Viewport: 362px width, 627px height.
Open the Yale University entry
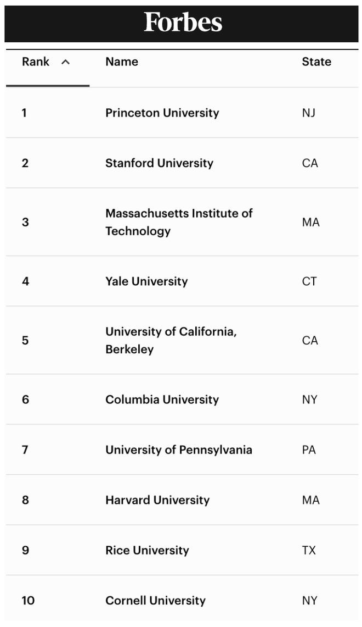click(146, 281)
